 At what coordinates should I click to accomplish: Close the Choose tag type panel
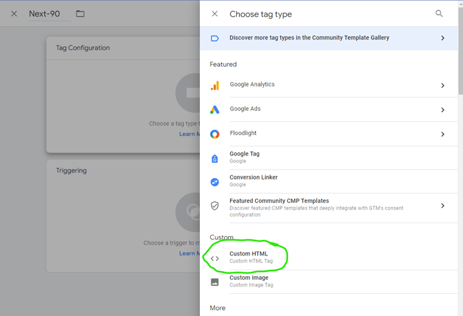tap(215, 13)
